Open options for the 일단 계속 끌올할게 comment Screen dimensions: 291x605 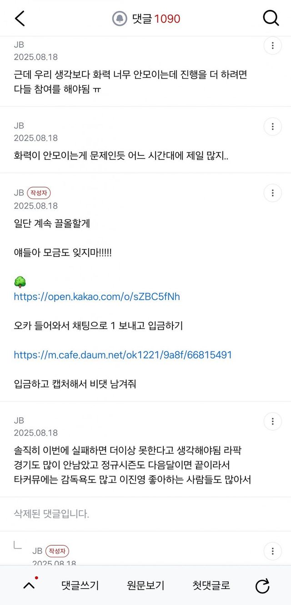(x=272, y=193)
